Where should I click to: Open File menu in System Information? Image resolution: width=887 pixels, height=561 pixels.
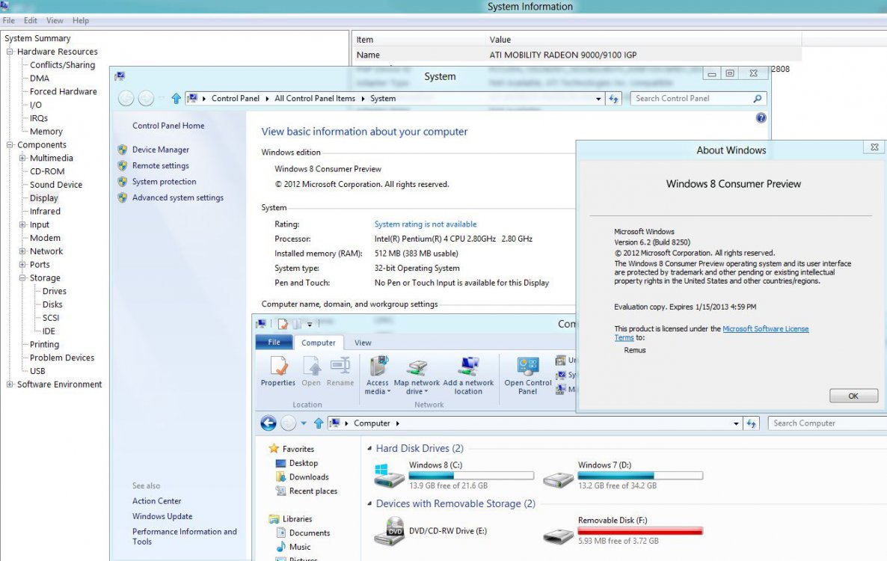click(8, 20)
